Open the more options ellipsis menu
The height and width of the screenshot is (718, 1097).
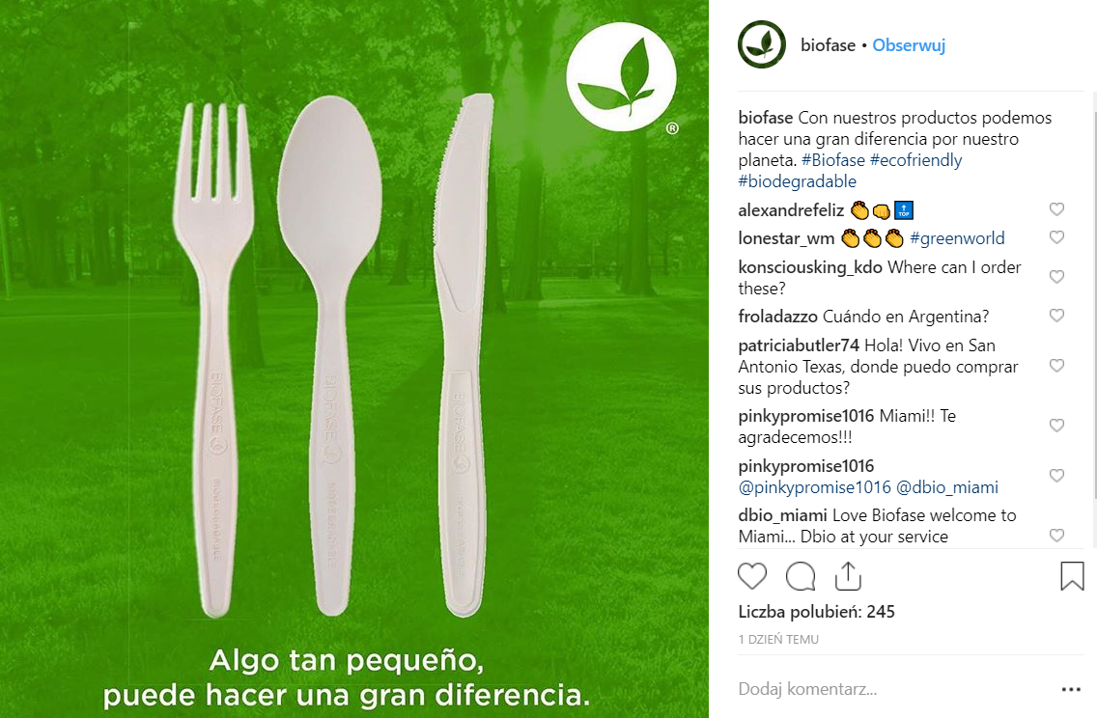pyautogui.click(x=1071, y=689)
